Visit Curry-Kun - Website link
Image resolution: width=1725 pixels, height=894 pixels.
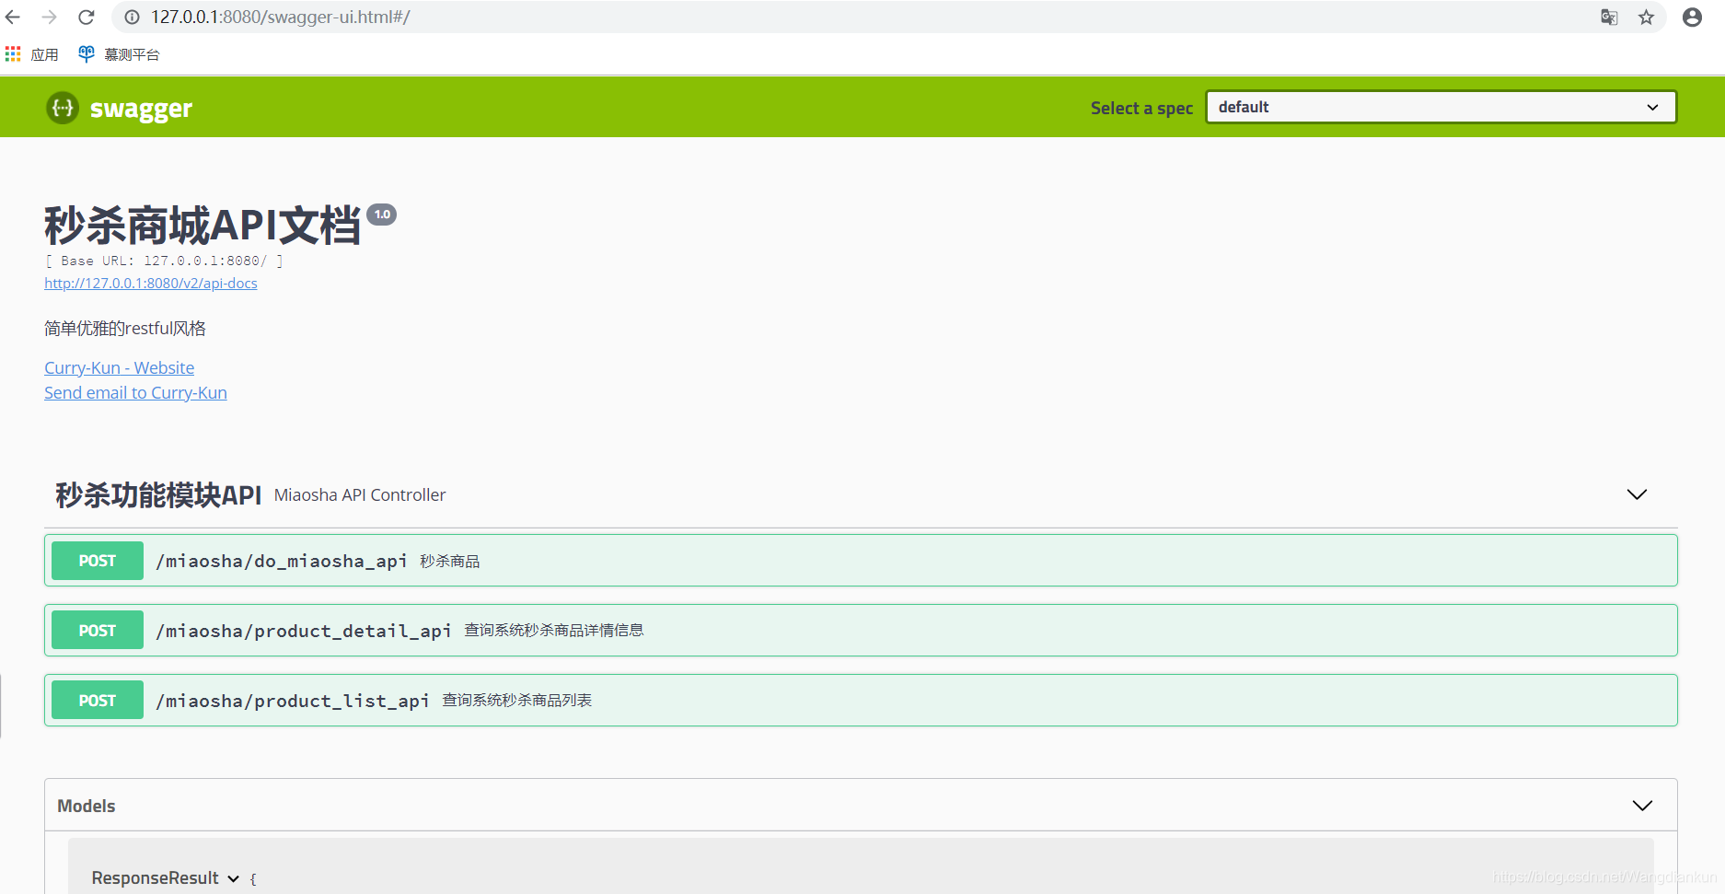pos(119,367)
